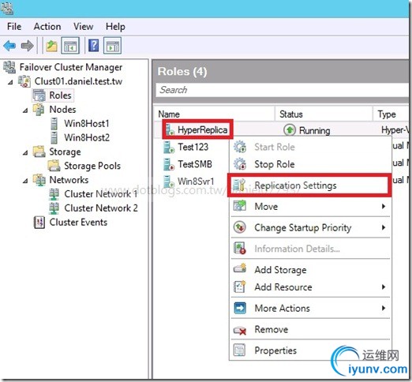
Task: Open the File menu
Action: click(x=14, y=27)
